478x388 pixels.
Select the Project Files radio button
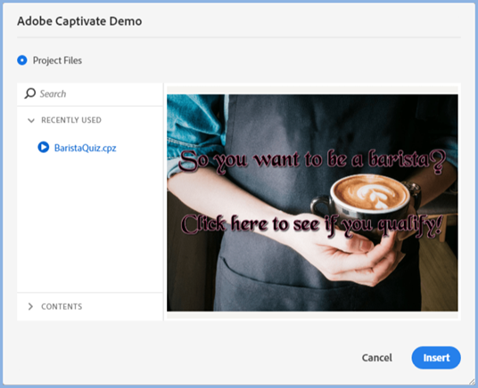22,61
